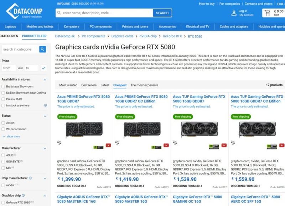The width and height of the screenshot is (285, 206).
Task: Click the category search magnifier button
Action: tap(42, 49)
